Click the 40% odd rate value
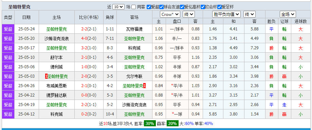 click(208, 124)
